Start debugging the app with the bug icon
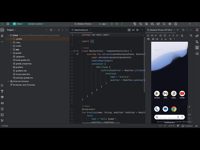Screen dimensions: 200x150 point(117,24)
